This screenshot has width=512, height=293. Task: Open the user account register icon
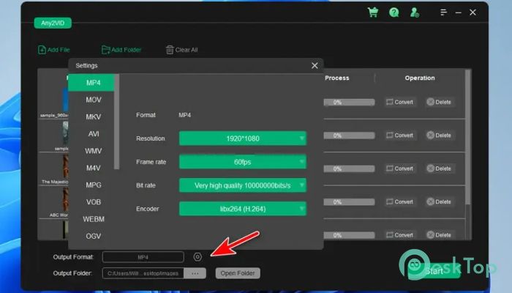[x=415, y=12]
